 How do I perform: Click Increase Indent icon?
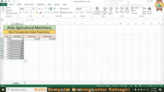[x=57, y=13]
